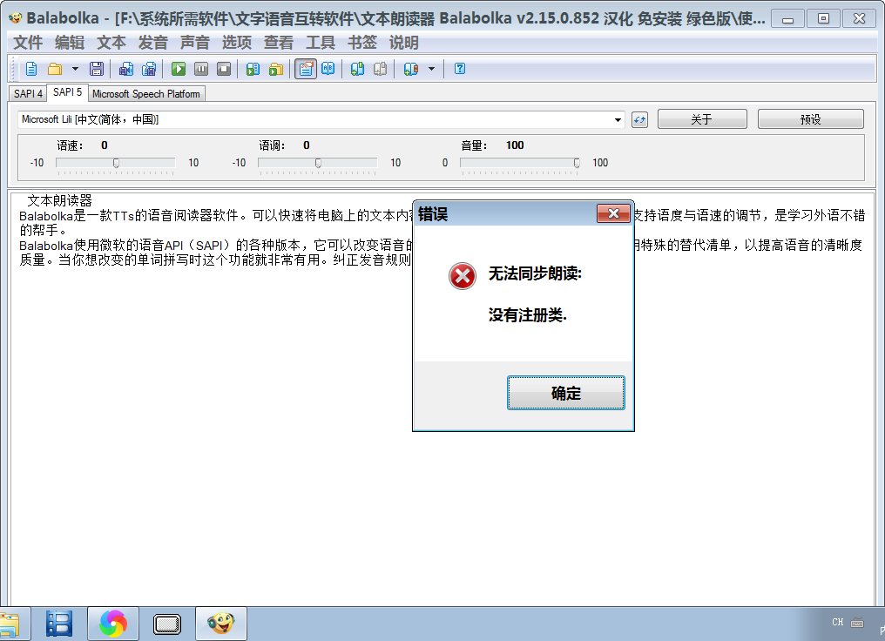885x641 pixels.
Task: Open the rounded rectangle app on the taskbar
Action: click(167, 624)
